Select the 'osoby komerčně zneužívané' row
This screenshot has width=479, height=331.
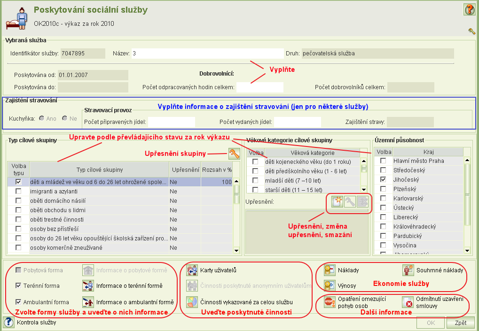(120, 248)
